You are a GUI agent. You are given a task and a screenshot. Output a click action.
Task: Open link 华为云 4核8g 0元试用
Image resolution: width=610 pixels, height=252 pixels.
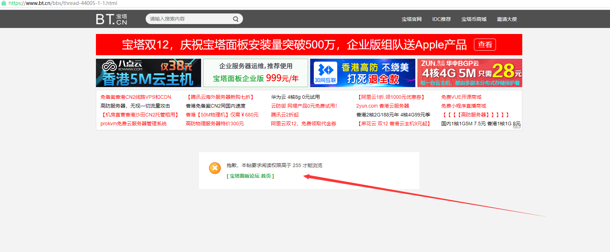(x=295, y=97)
